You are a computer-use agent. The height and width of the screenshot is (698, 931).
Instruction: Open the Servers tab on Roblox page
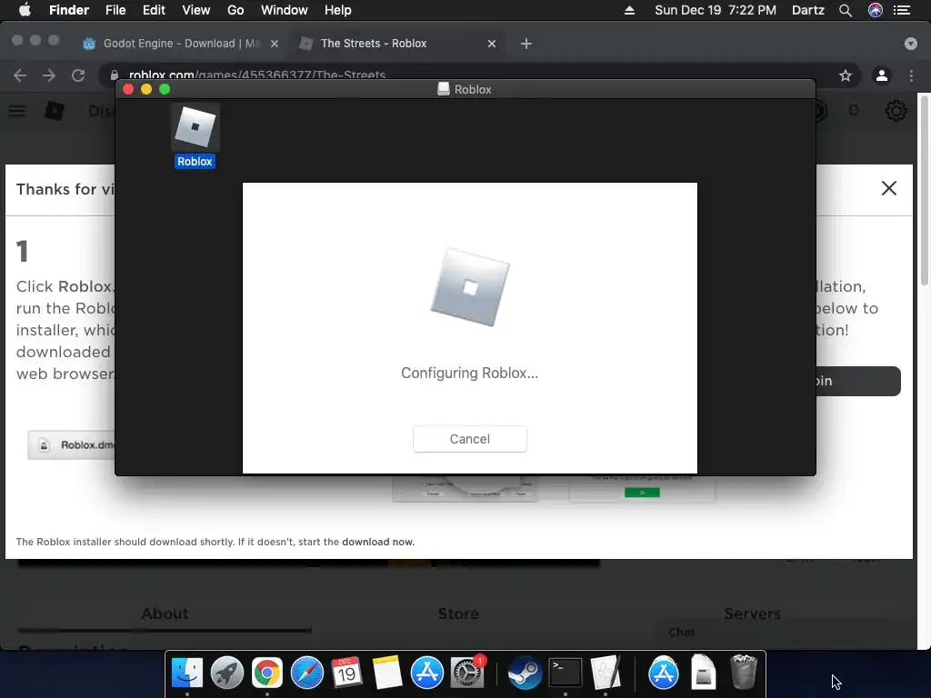(752, 613)
